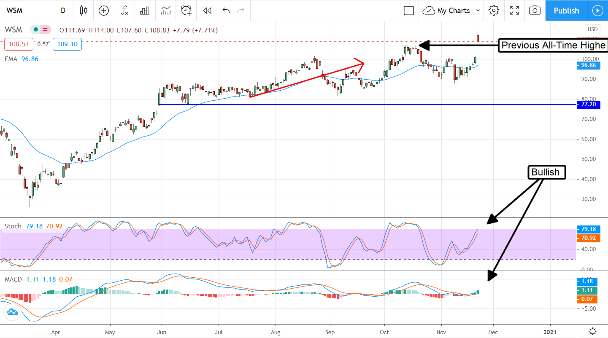Open chart settings gear in top toolbar
608x338 pixels.
494,11
